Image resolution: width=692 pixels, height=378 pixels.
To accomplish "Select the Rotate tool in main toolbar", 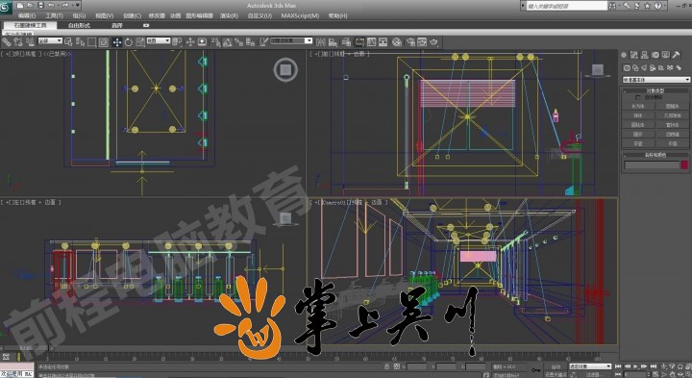I will pyautogui.click(x=129, y=42).
